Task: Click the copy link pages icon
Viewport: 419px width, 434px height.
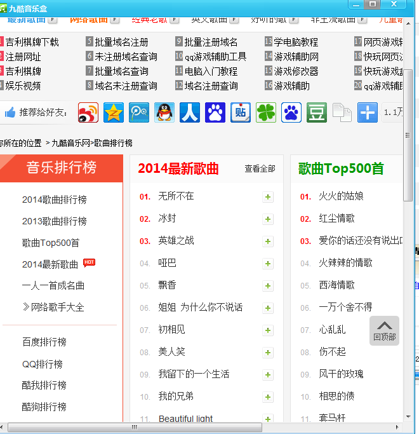Action: [342, 112]
